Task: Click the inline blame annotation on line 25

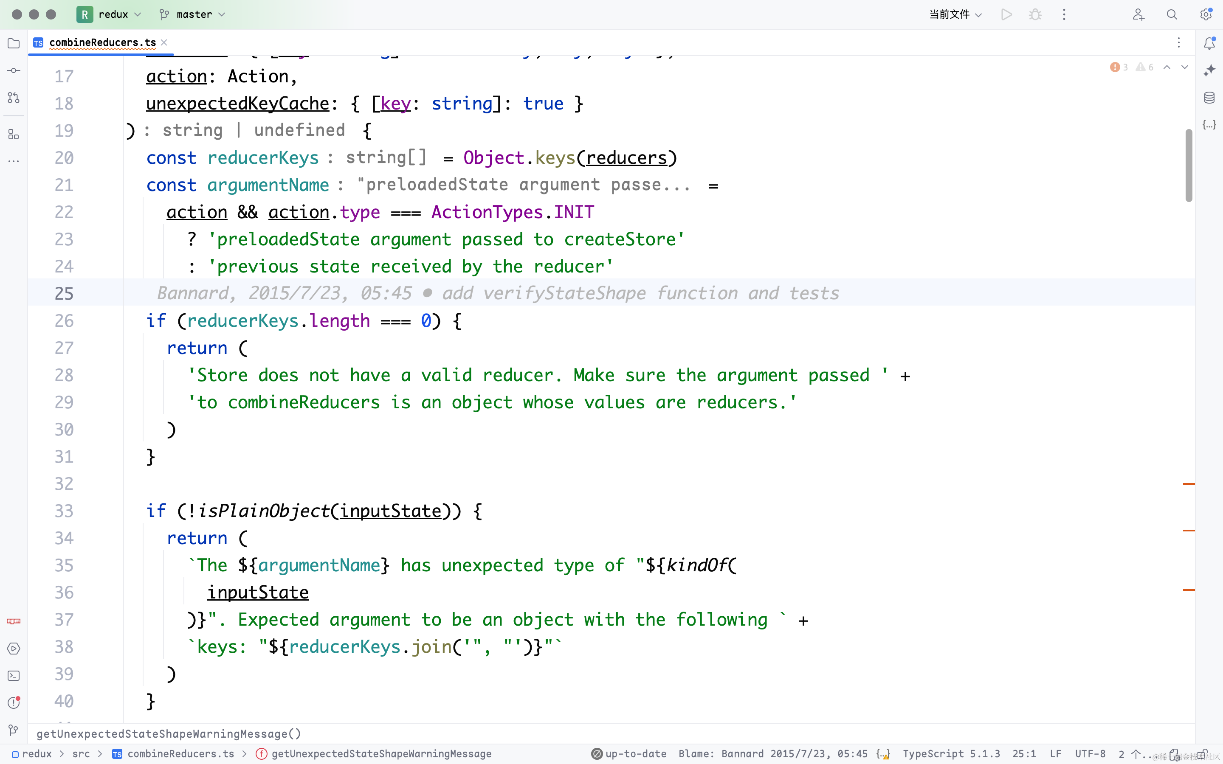Action: coord(498,293)
